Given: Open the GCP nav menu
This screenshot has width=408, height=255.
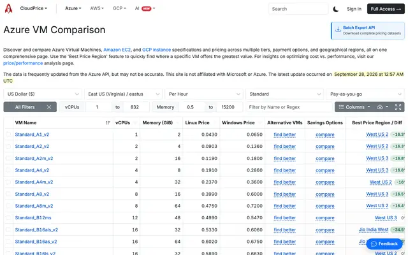Looking at the screenshot, I should click(x=119, y=8).
